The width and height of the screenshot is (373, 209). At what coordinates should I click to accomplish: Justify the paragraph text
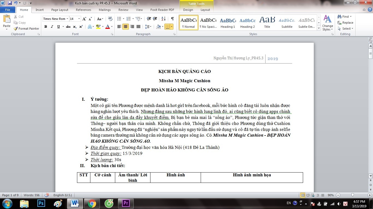tap(138, 27)
